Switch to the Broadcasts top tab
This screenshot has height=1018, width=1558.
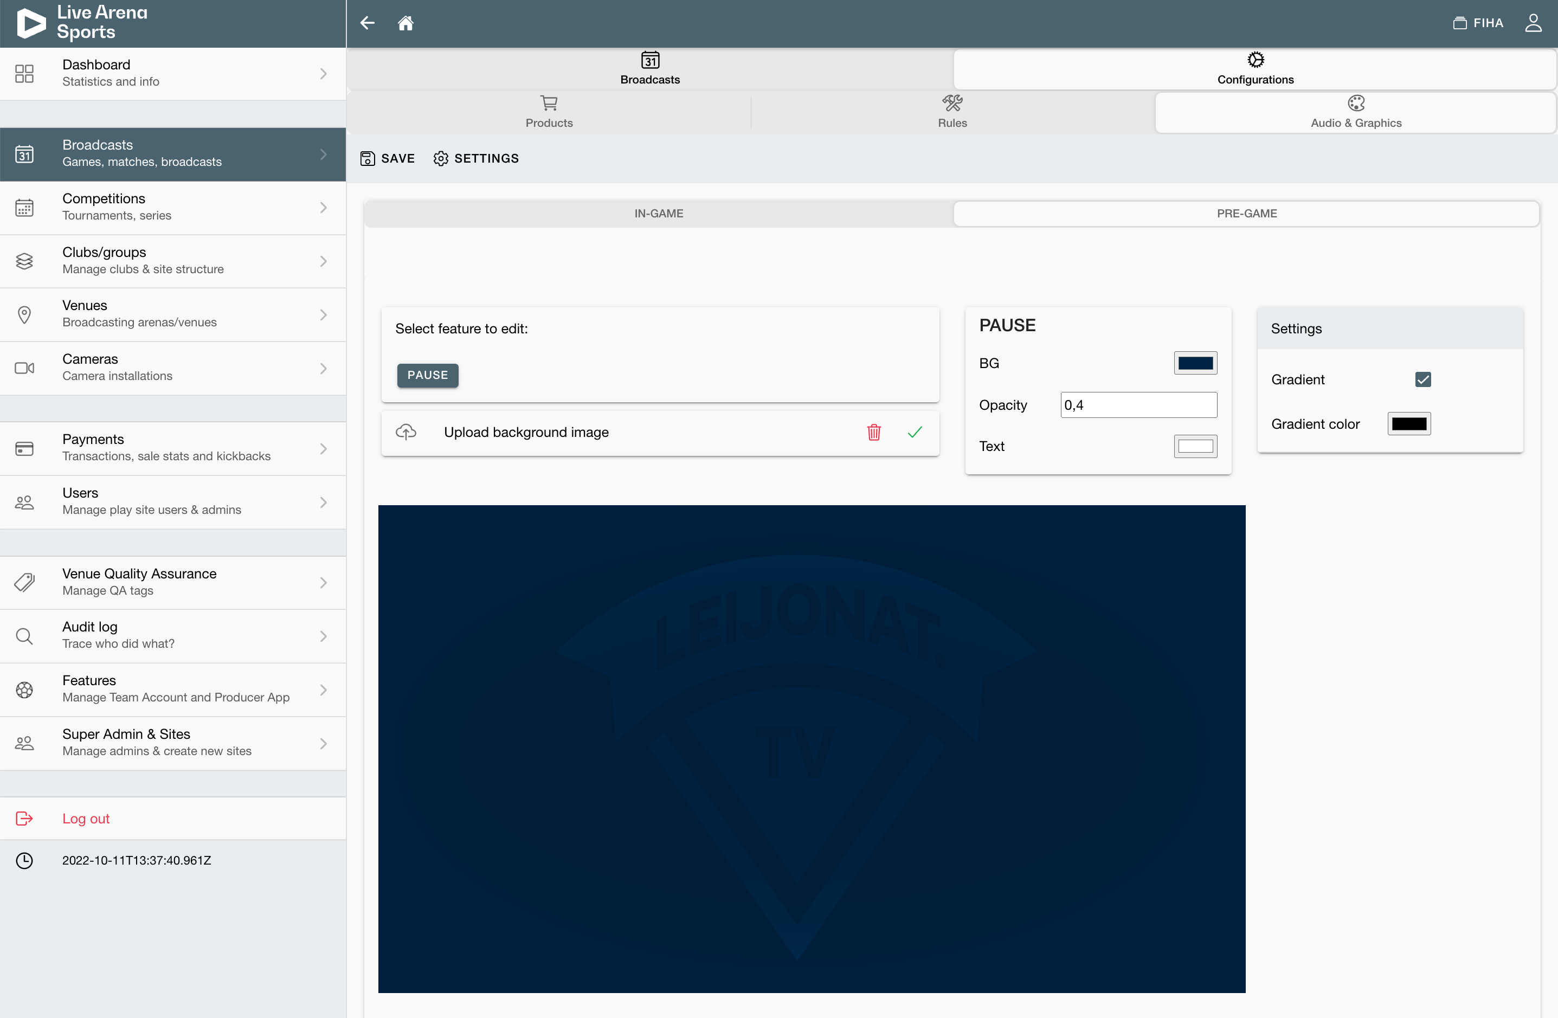click(x=650, y=69)
